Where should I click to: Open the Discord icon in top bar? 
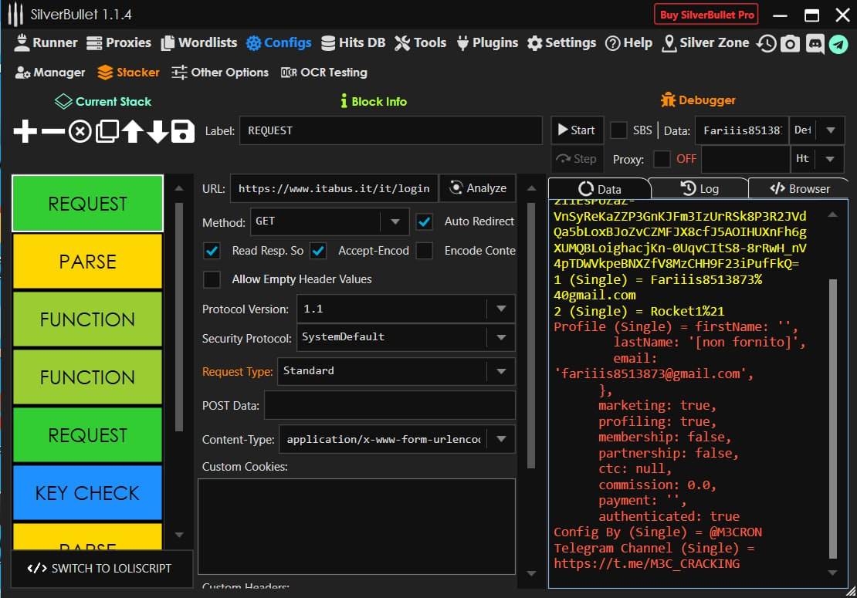[x=815, y=43]
